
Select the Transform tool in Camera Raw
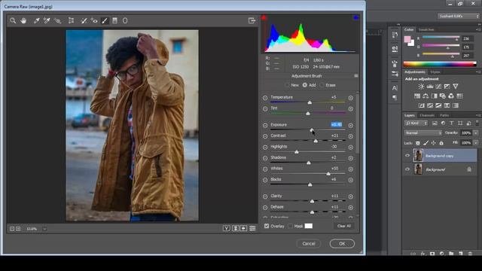click(x=71, y=20)
